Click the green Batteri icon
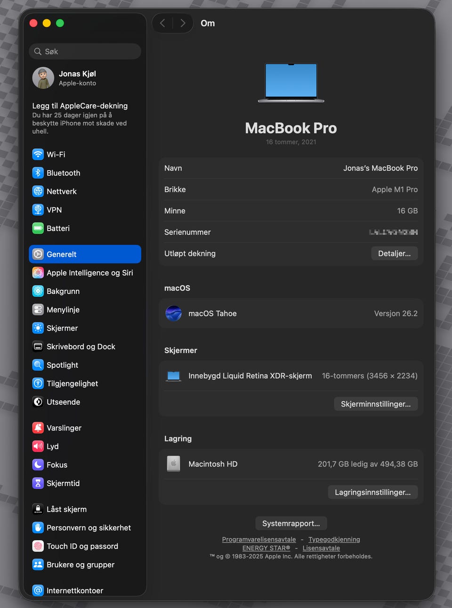452x608 pixels. tap(38, 228)
